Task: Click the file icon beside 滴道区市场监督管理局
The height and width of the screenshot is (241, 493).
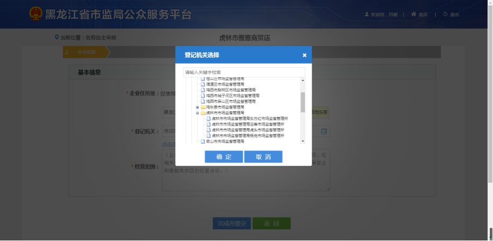Action: pyautogui.click(x=203, y=84)
